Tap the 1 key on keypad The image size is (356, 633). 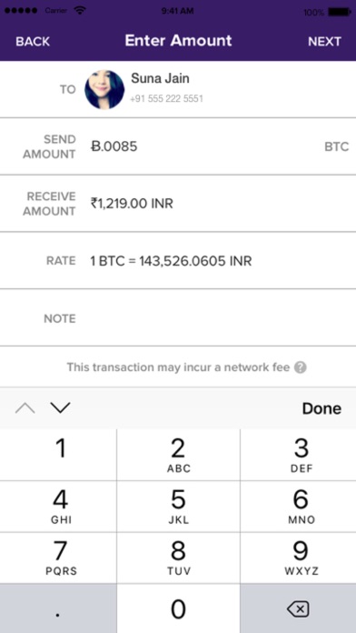point(58,455)
